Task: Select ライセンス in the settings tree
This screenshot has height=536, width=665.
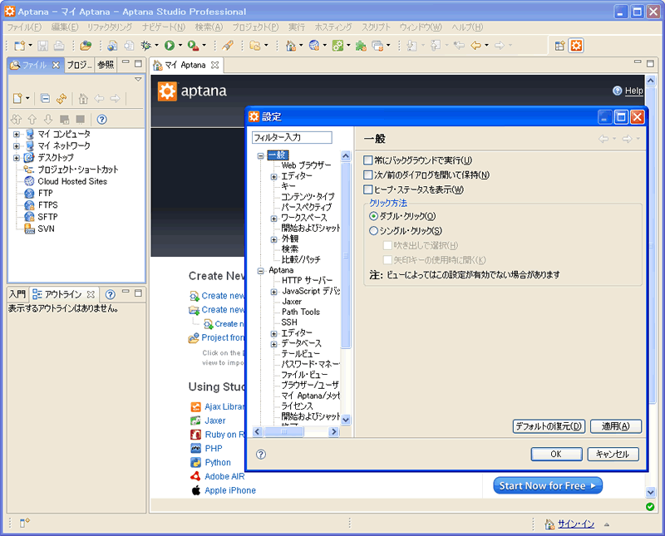Action: click(x=298, y=406)
